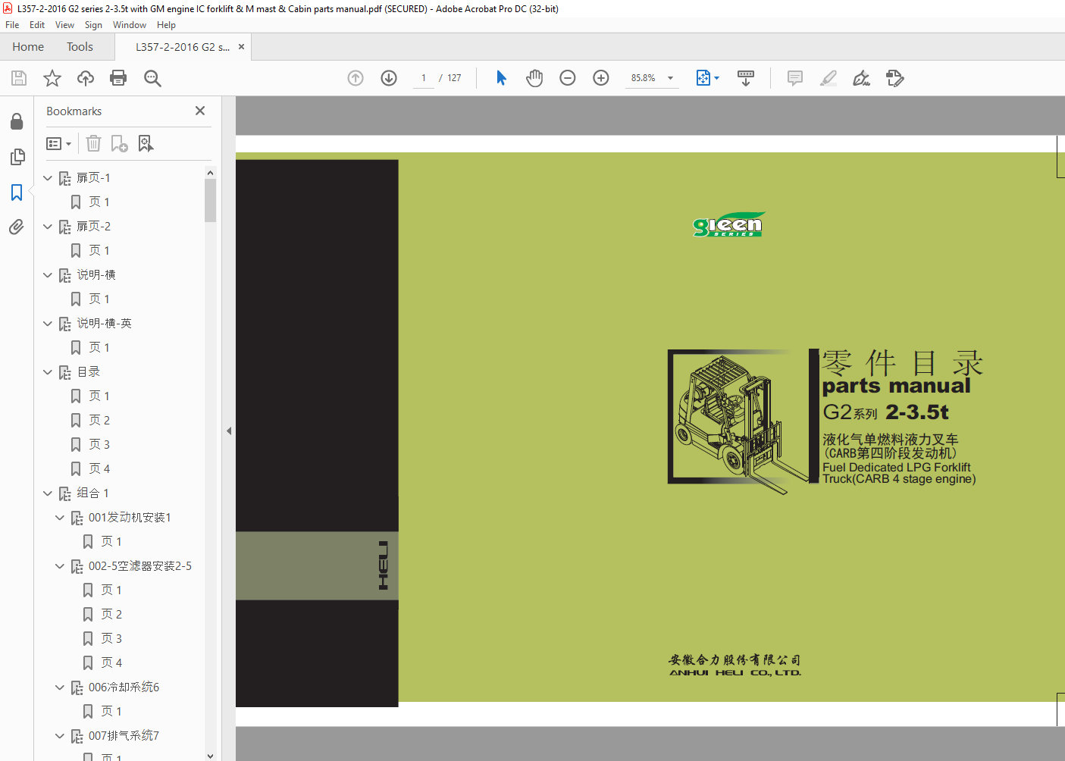The height and width of the screenshot is (761, 1065).
Task: Print the document using printer icon
Action: click(118, 78)
